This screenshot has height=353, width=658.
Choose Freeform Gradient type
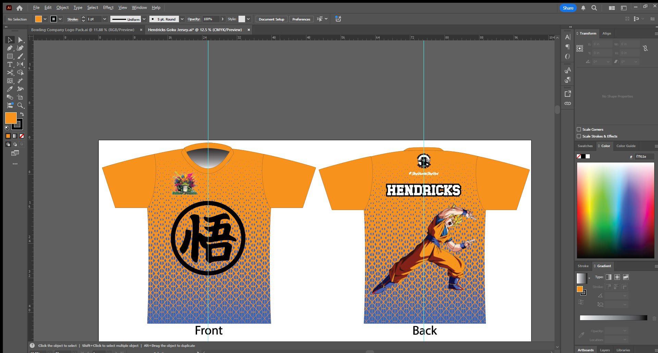click(626, 277)
